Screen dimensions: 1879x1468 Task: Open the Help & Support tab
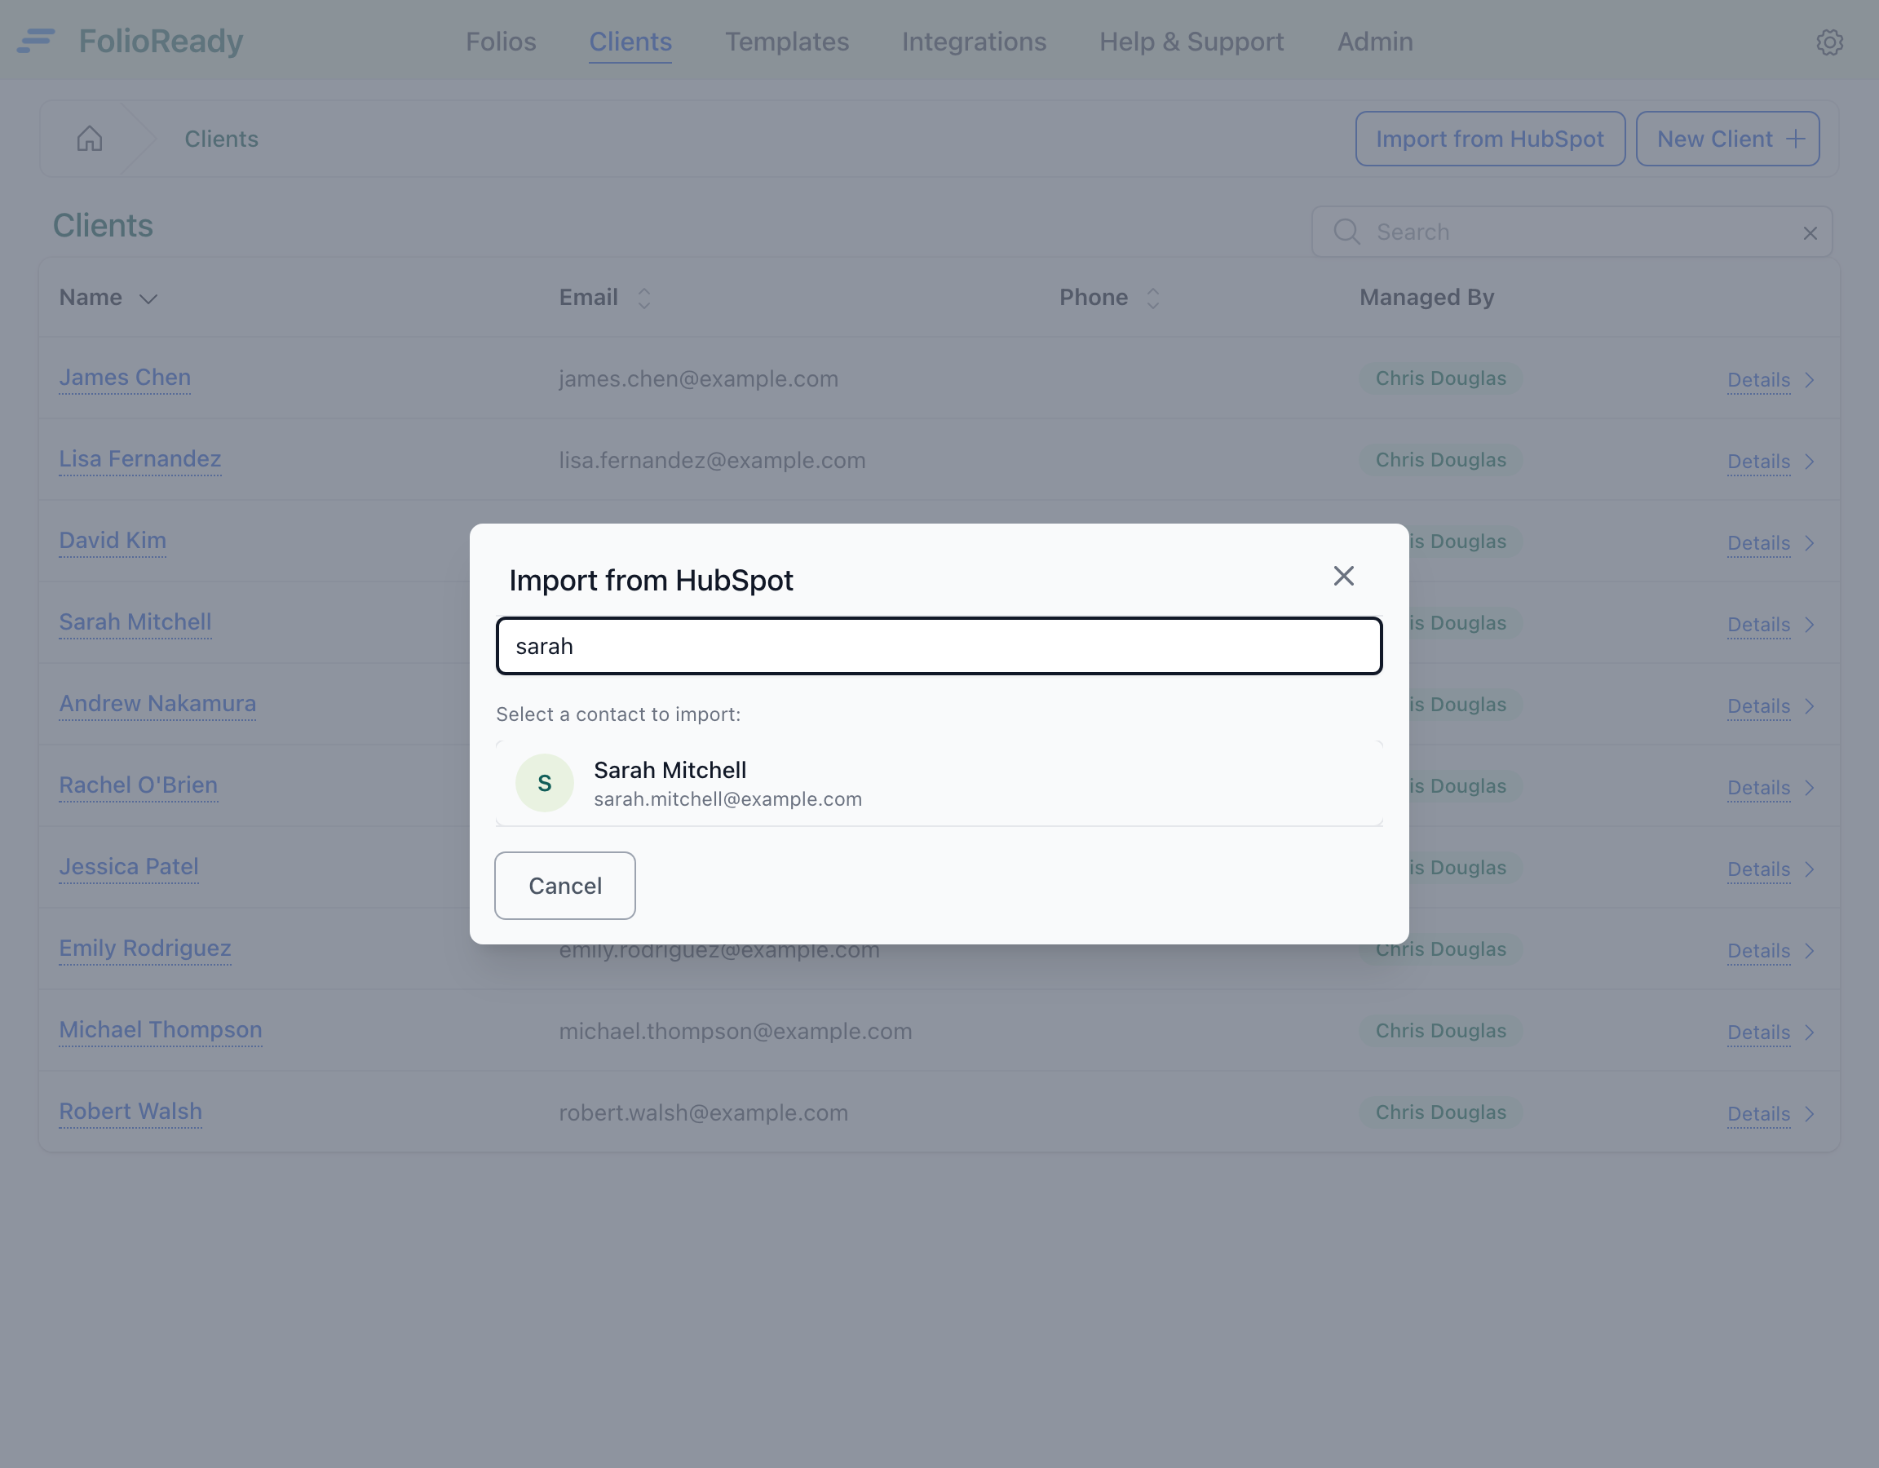[x=1191, y=42]
